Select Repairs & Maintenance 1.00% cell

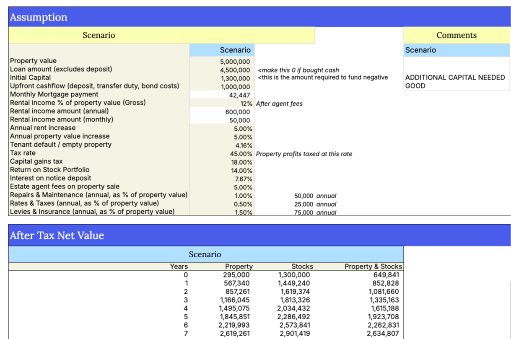point(222,196)
